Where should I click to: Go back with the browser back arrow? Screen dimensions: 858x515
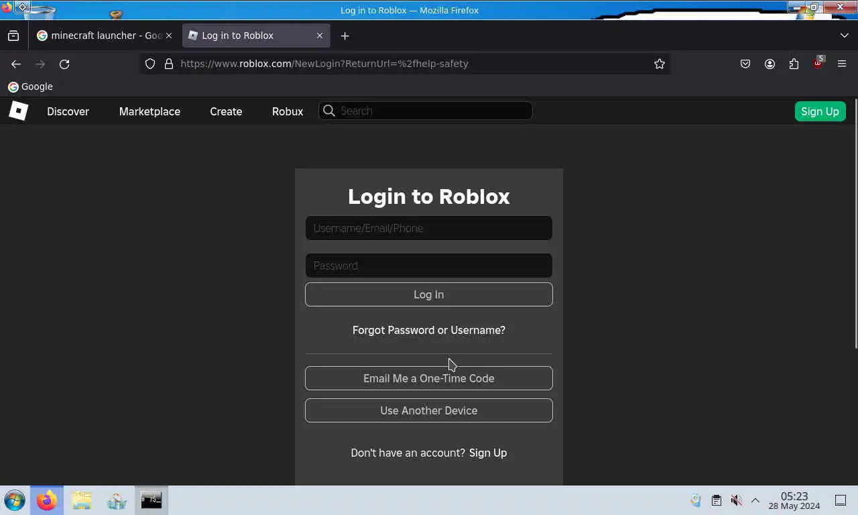click(x=16, y=64)
